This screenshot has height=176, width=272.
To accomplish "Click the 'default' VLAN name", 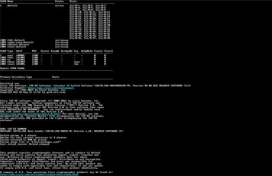I will pos(13,5).
